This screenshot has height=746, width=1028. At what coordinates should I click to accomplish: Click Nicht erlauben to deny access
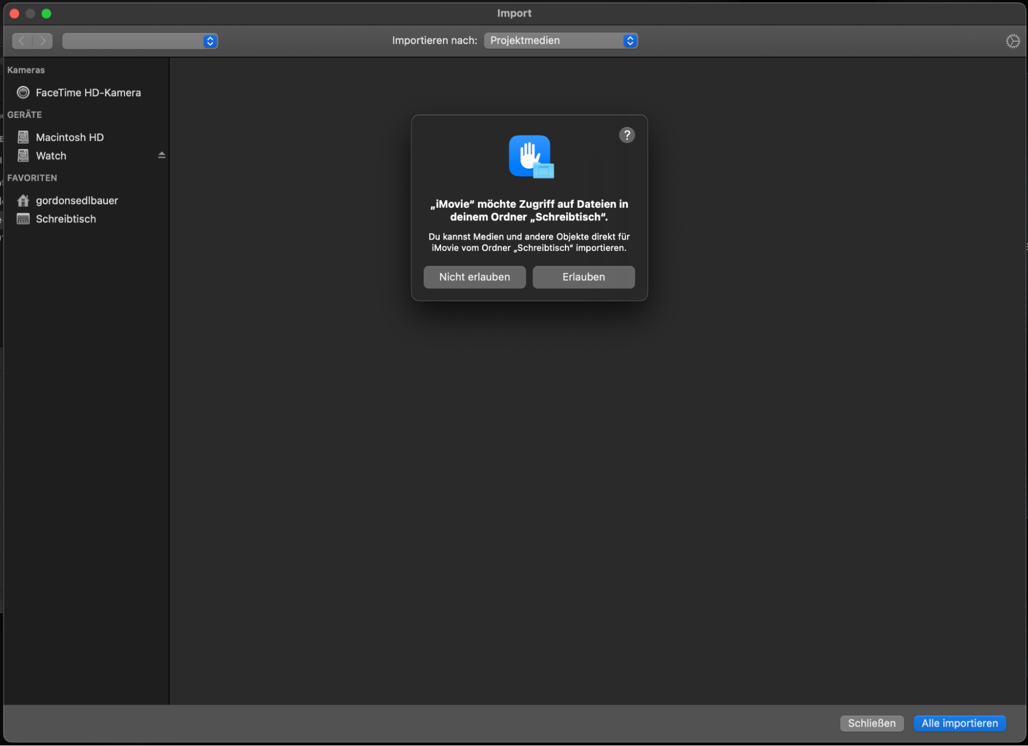tap(474, 277)
